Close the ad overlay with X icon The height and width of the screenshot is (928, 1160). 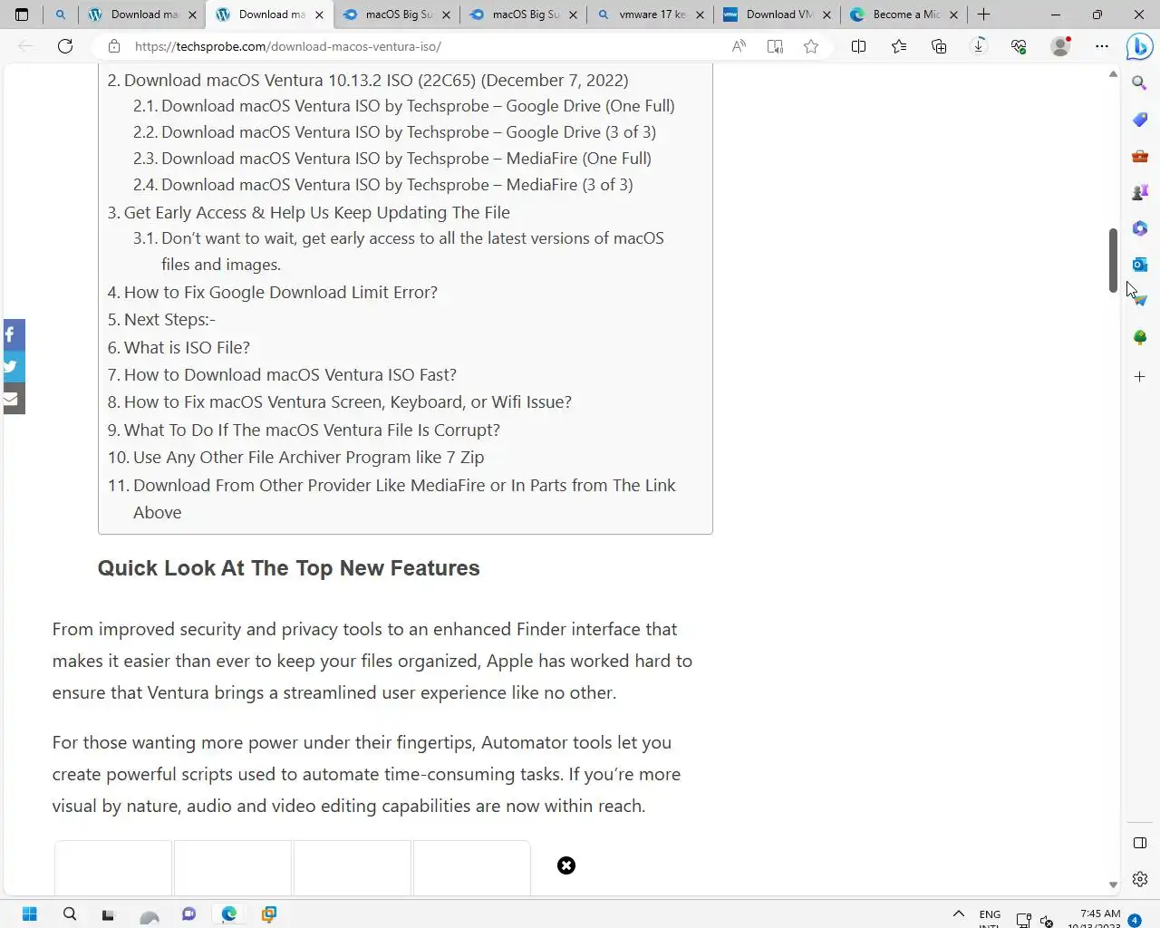[x=566, y=865]
